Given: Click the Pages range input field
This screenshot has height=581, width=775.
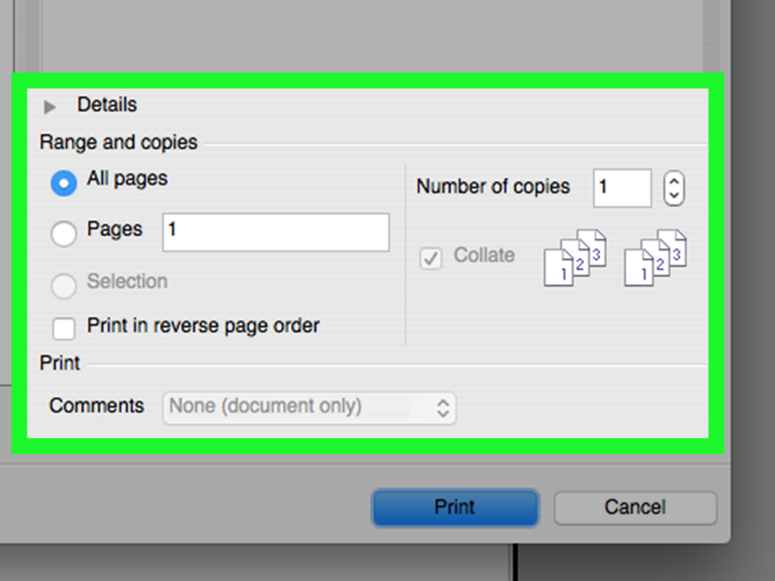Looking at the screenshot, I should (x=275, y=232).
